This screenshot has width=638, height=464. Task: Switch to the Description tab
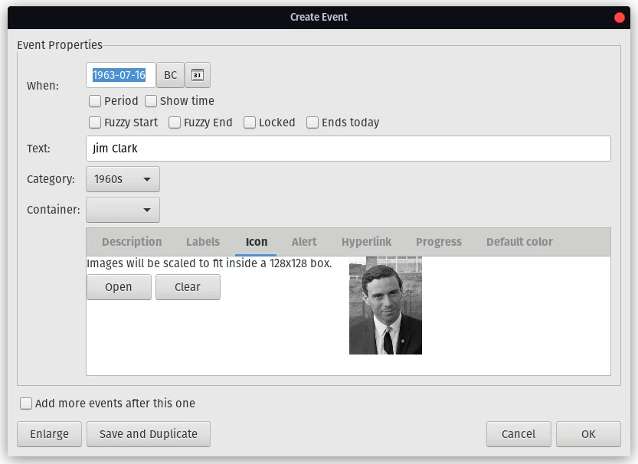coord(131,242)
